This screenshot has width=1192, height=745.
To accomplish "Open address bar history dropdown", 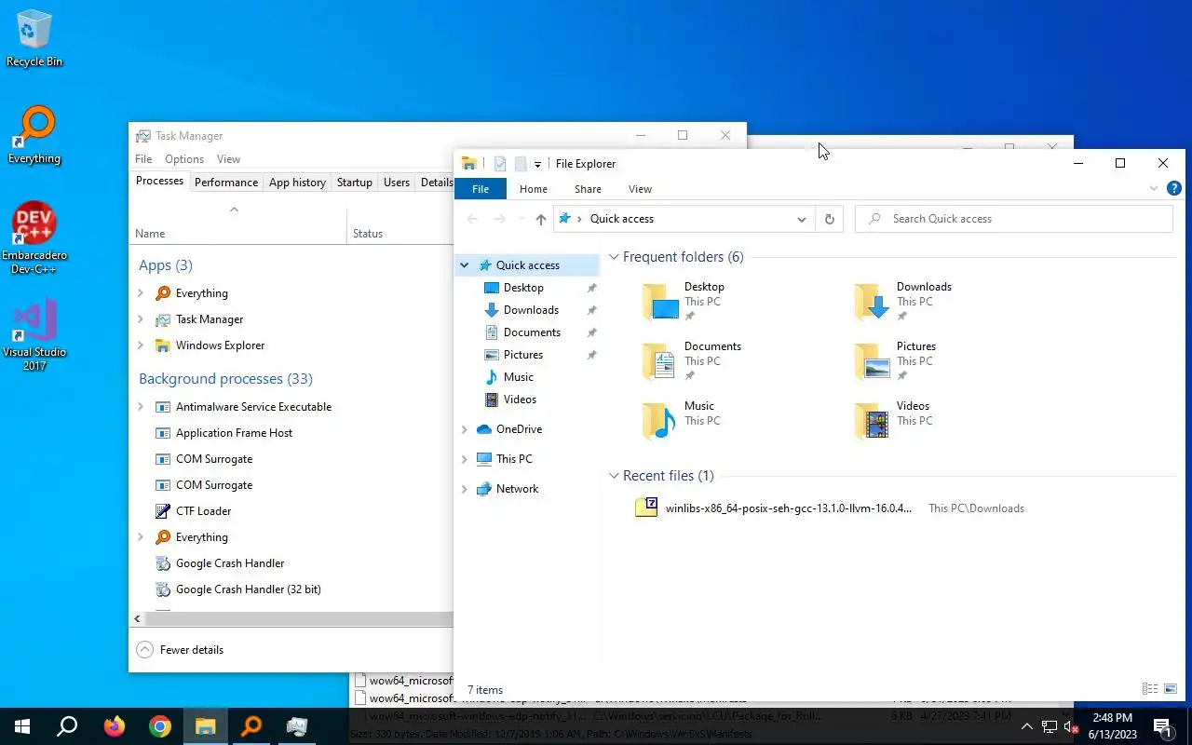I will pos(801,219).
